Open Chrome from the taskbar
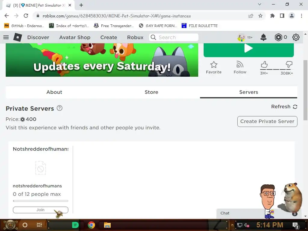 tap(91, 225)
